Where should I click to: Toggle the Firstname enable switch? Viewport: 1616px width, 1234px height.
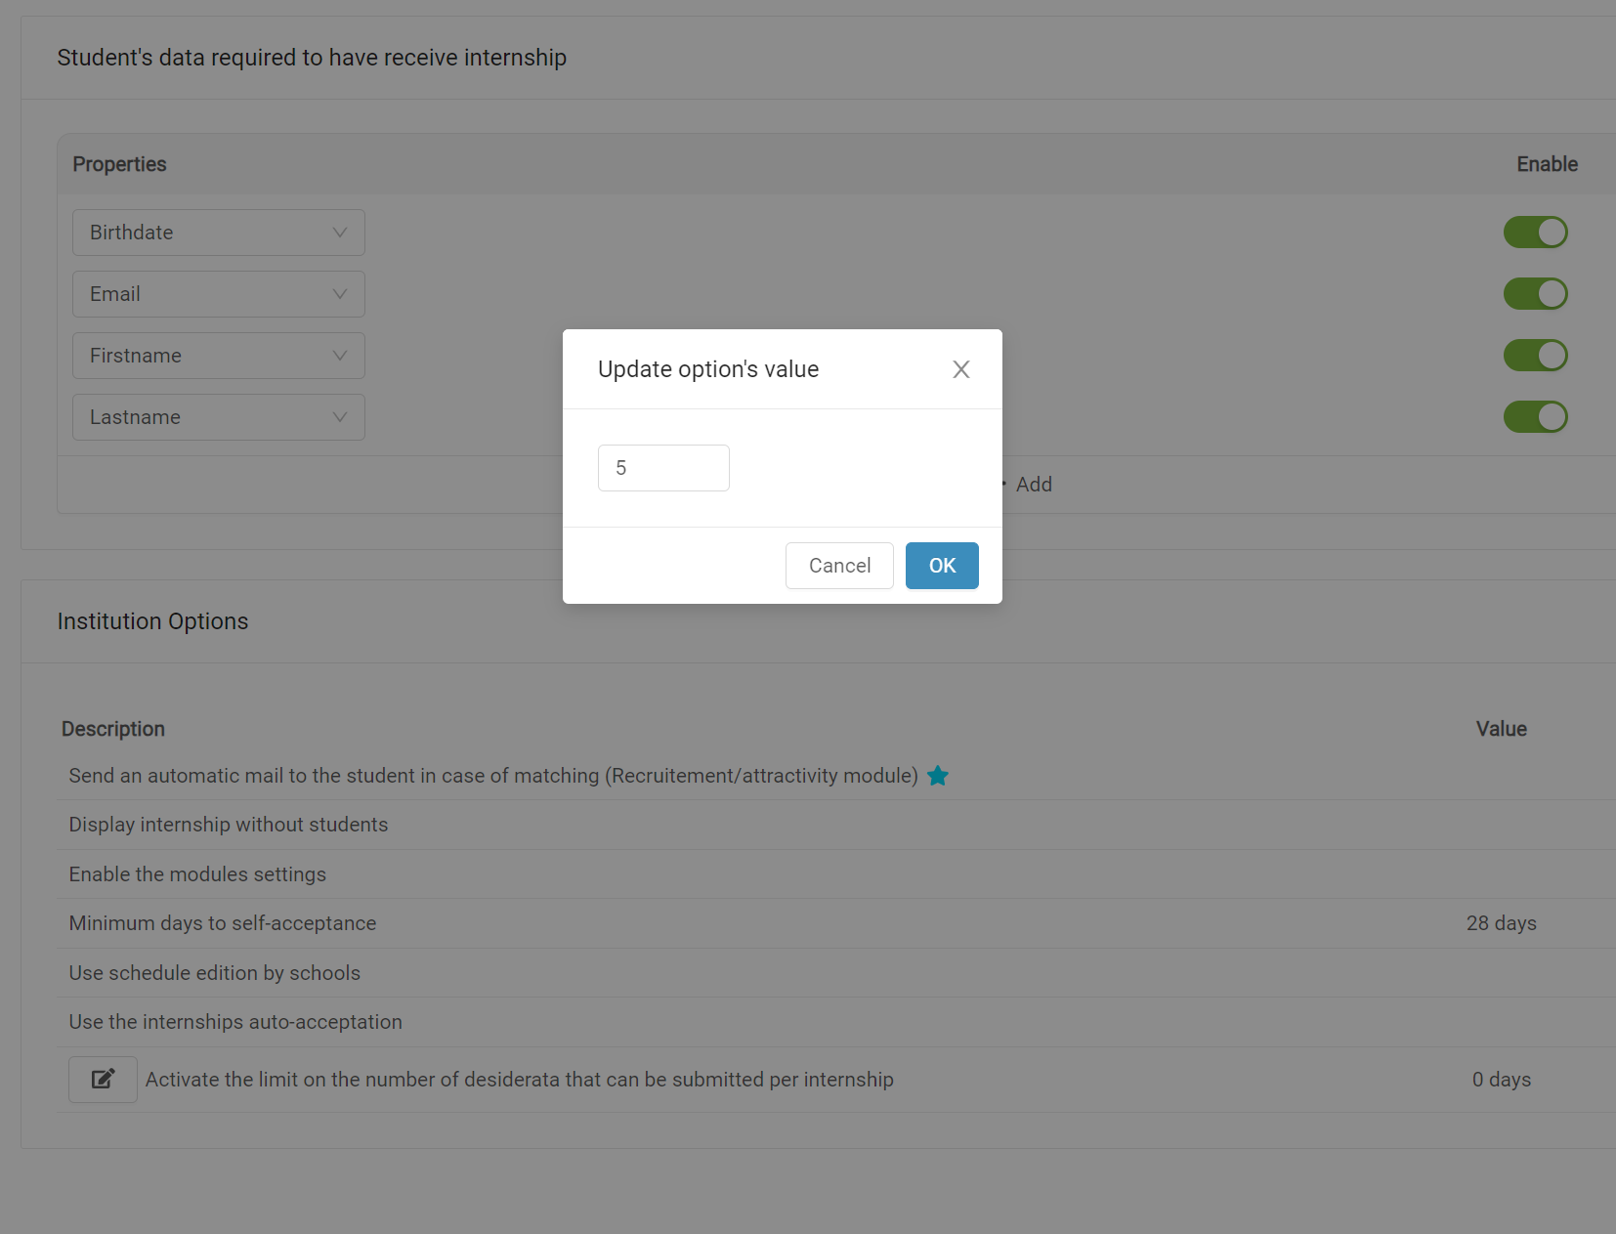pos(1536,356)
